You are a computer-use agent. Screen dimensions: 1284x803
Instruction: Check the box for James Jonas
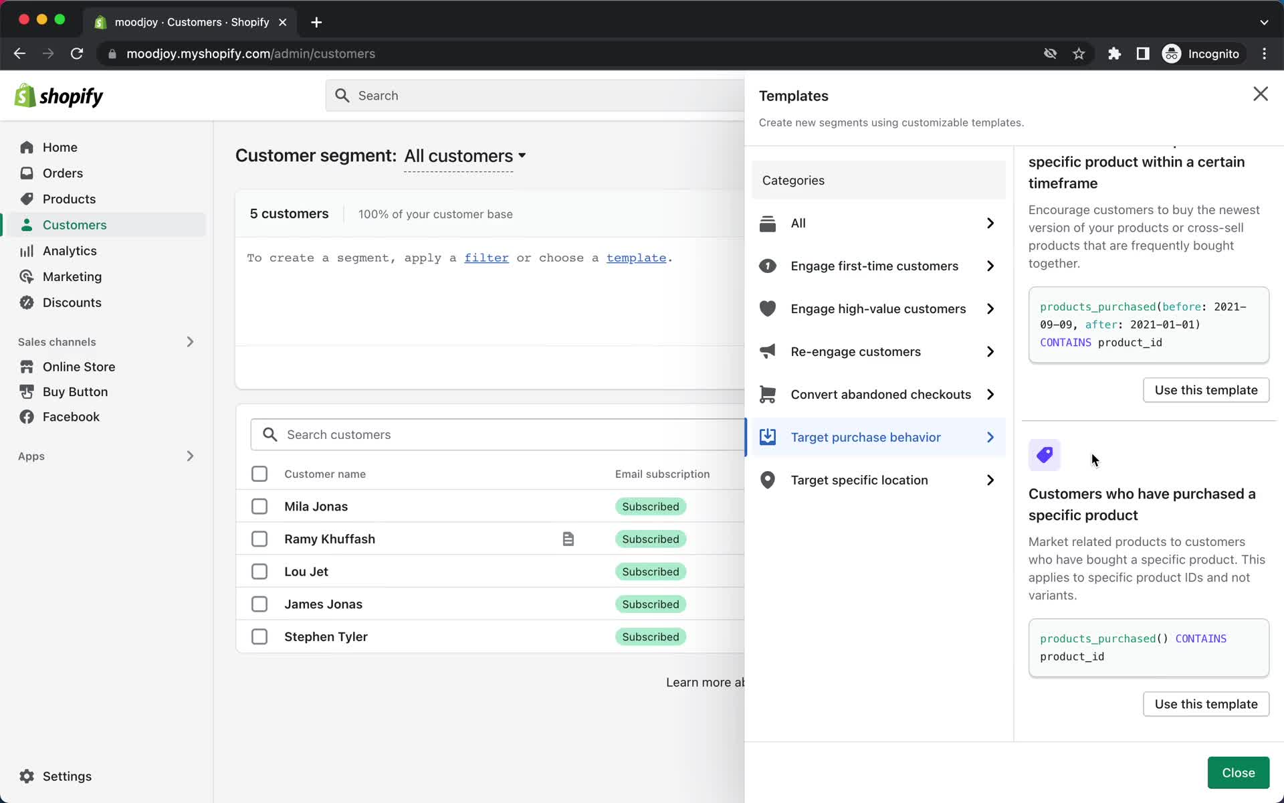click(259, 604)
